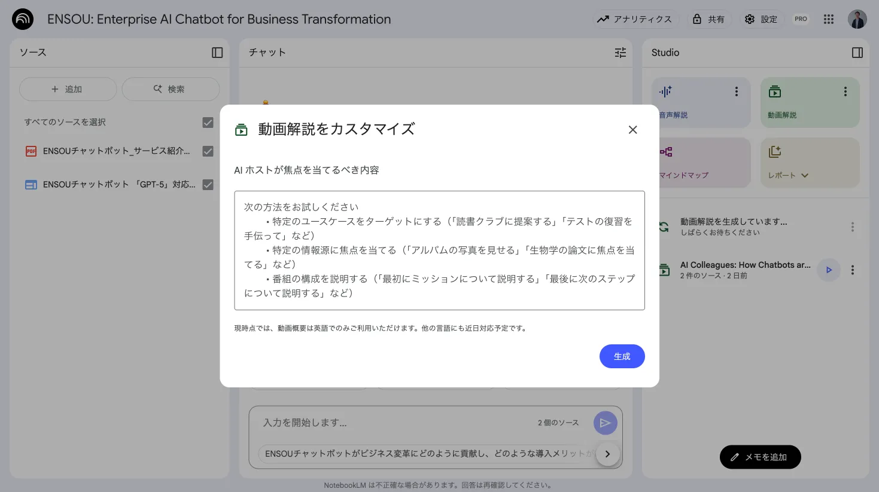Image resolution: width=879 pixels, height=492 pixels.
Task: Open アナリティクス analytics view
Action: tap(635, 19)
